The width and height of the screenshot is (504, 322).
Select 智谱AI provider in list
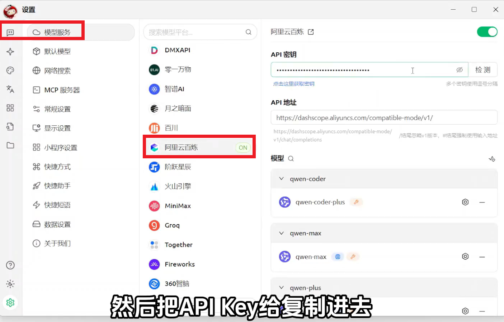[x=200, y=89]
